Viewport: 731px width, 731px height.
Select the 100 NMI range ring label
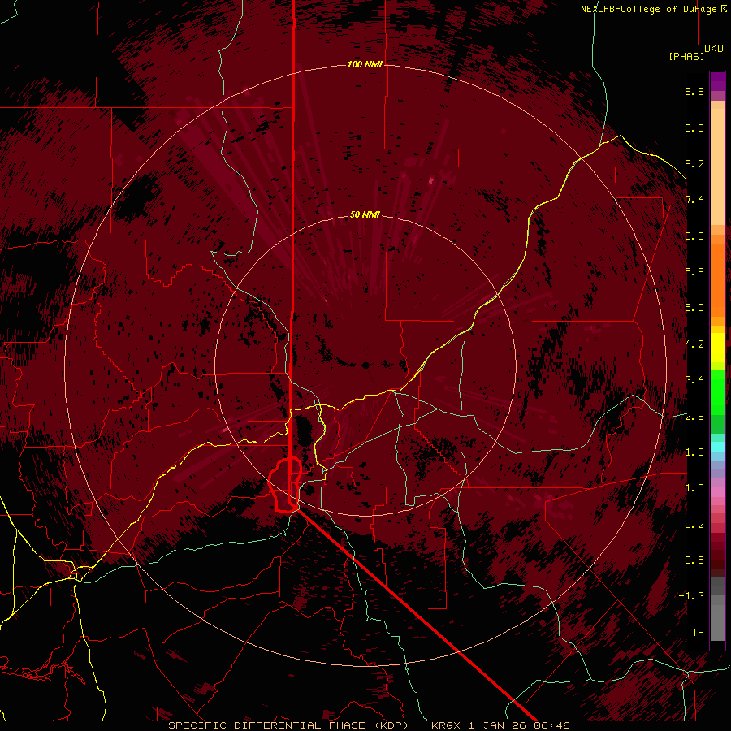coord(365,64)
